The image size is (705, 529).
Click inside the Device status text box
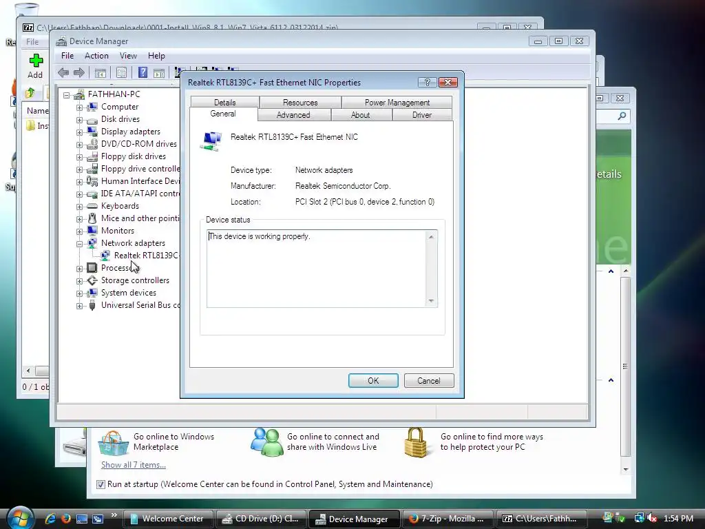[x=315, y=269]
